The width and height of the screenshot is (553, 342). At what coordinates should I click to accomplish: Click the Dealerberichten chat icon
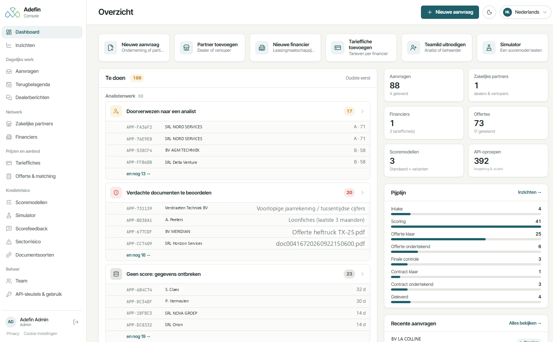click(x=9, y=98)
